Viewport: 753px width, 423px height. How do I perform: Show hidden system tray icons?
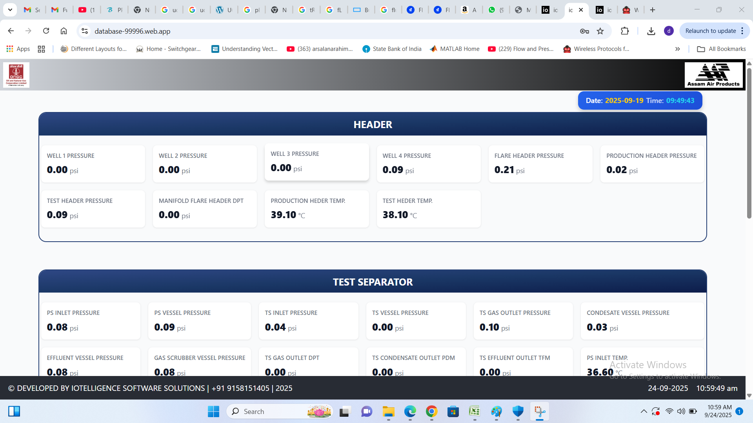click(x=644, y=411)
